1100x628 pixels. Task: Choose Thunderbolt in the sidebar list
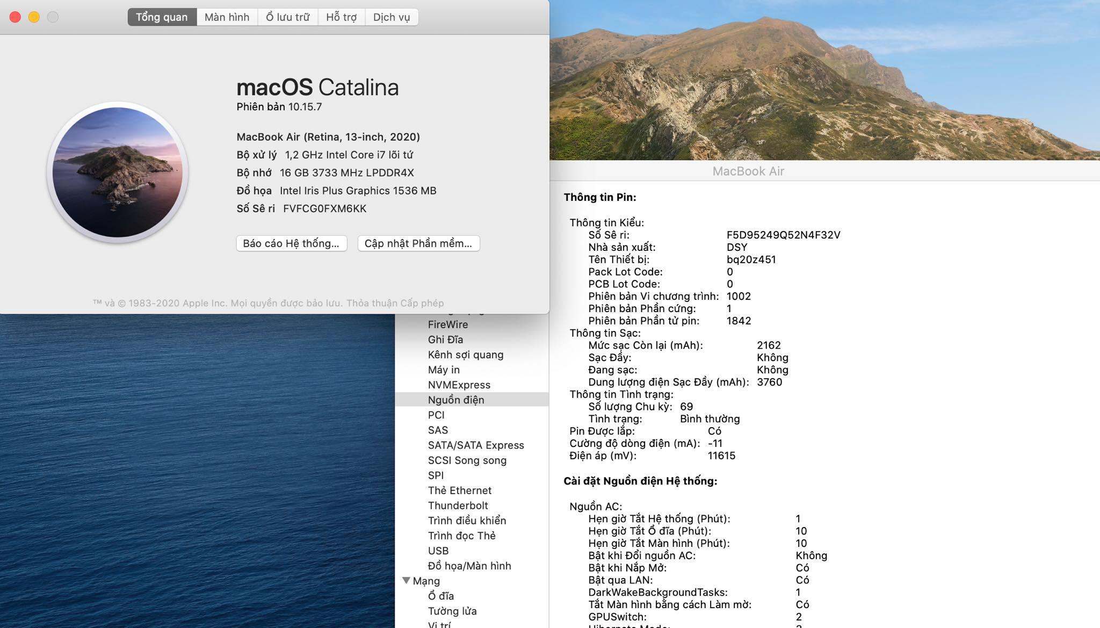(458, 506)
